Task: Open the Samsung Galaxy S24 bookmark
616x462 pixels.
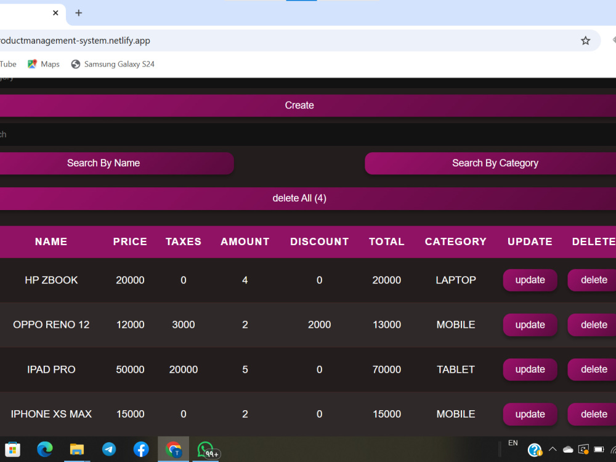Action: (113, 64)
